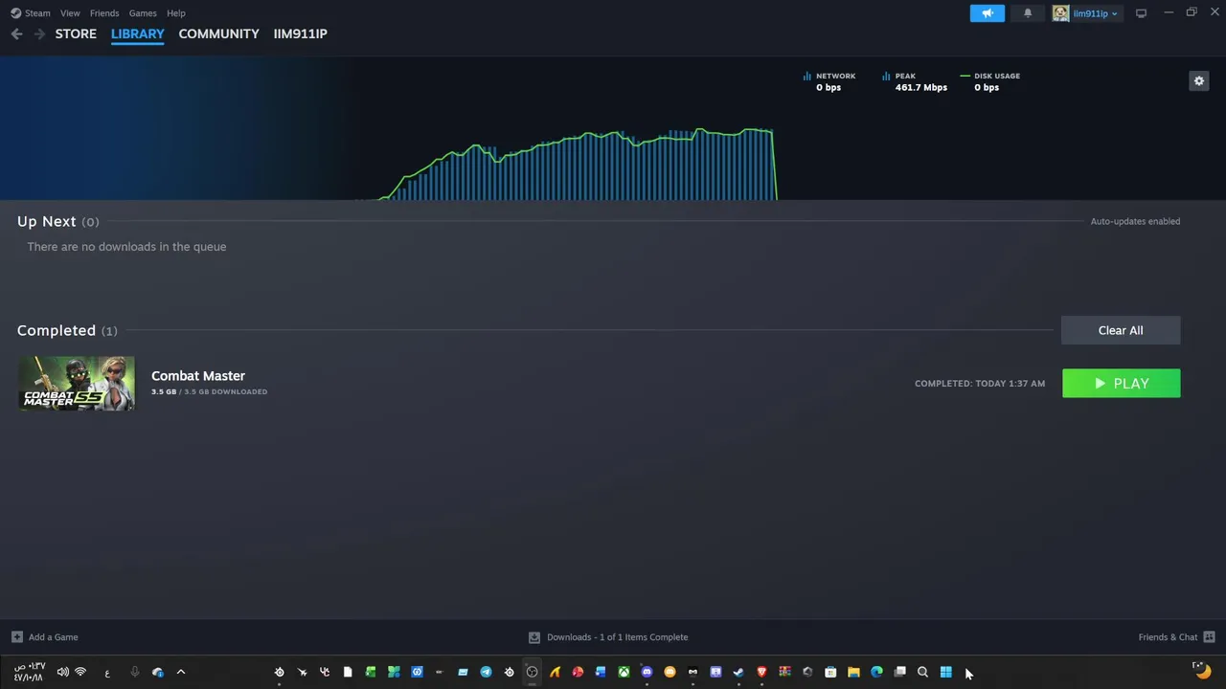Click Downloads 1 of 1 Items Complete
The image size is (1226, 689).
click(x=617, y=637)
